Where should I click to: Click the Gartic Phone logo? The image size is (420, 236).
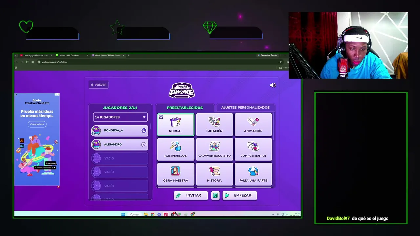coord(182,90)
